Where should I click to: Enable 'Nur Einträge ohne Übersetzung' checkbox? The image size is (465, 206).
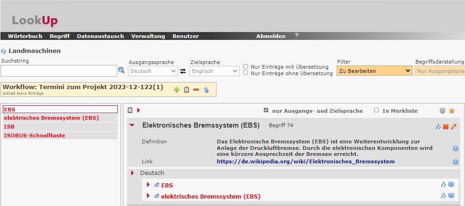pyautogui.click(x=246, y=73)
